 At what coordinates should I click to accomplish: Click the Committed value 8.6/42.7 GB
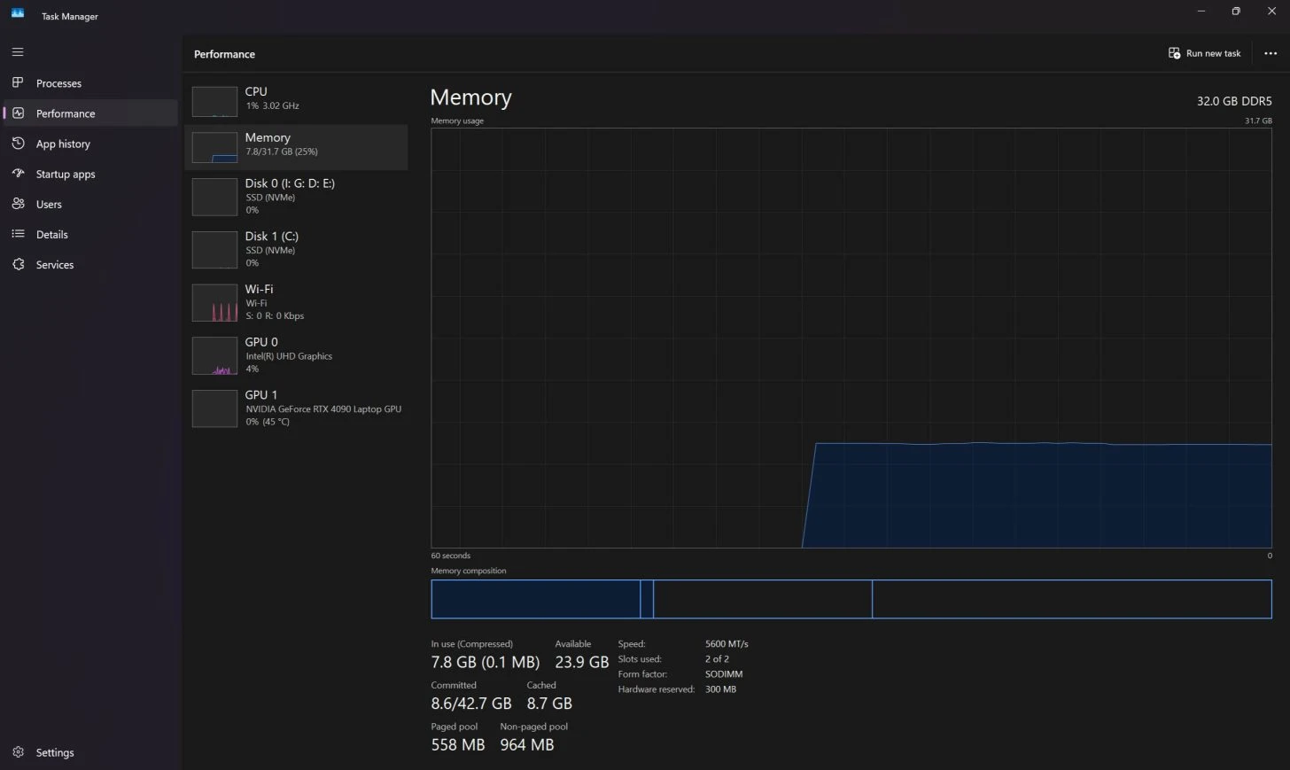tap(471, 704)
